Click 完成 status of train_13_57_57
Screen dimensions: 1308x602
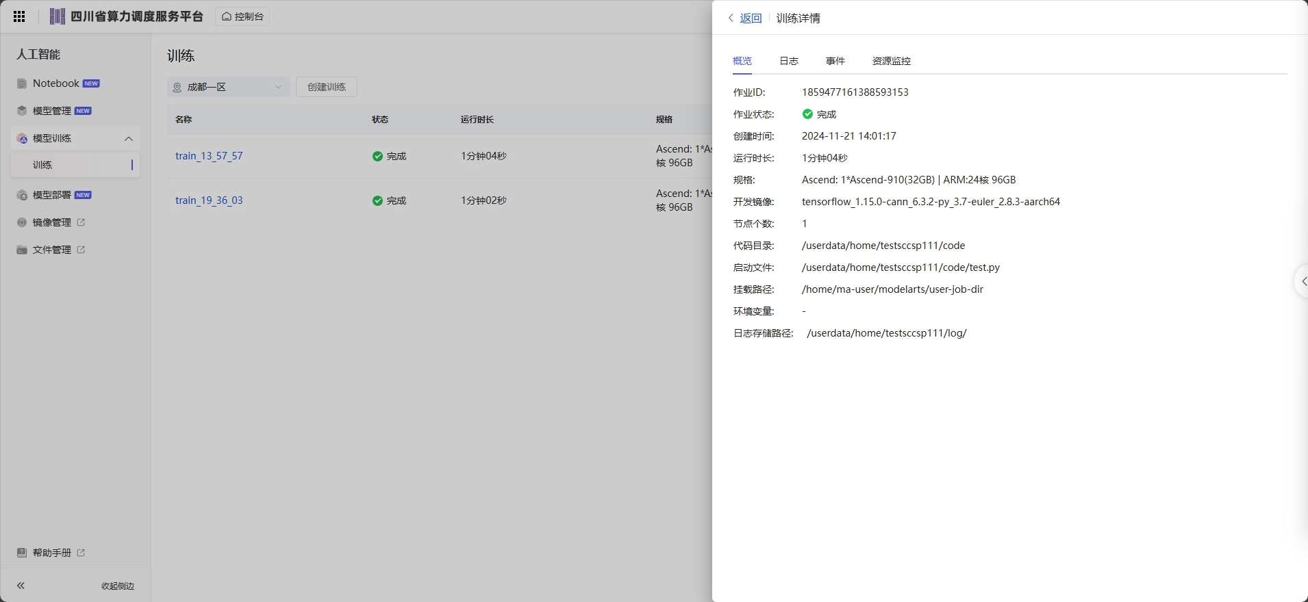coord(389,156)
